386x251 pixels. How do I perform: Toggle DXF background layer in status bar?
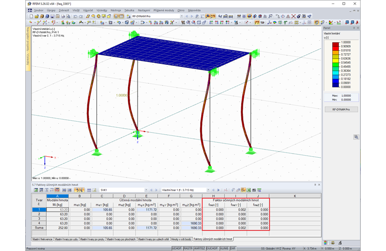tap(233, 248)
